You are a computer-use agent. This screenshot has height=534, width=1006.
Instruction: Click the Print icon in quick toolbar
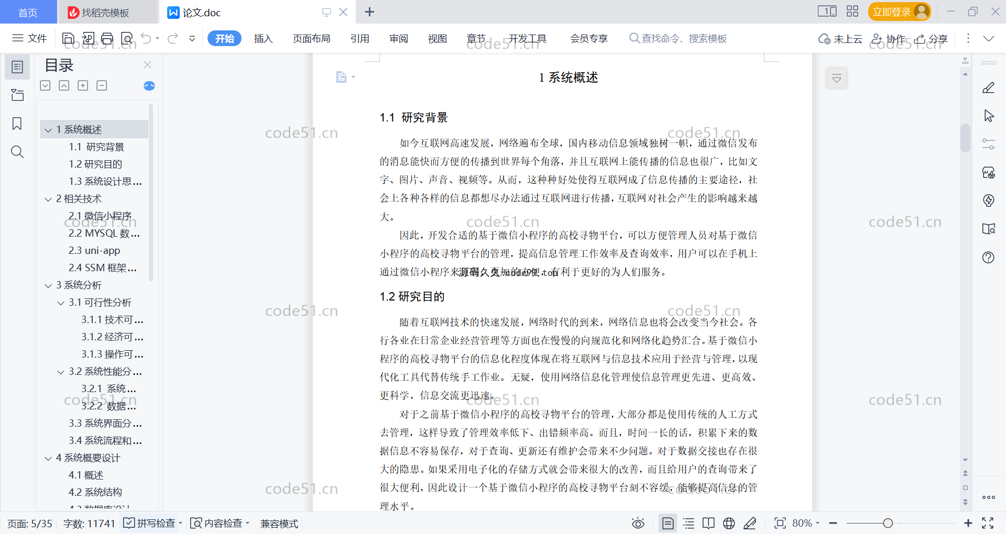107,38
